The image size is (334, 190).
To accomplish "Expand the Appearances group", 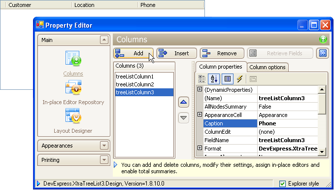I will [104, 146].
